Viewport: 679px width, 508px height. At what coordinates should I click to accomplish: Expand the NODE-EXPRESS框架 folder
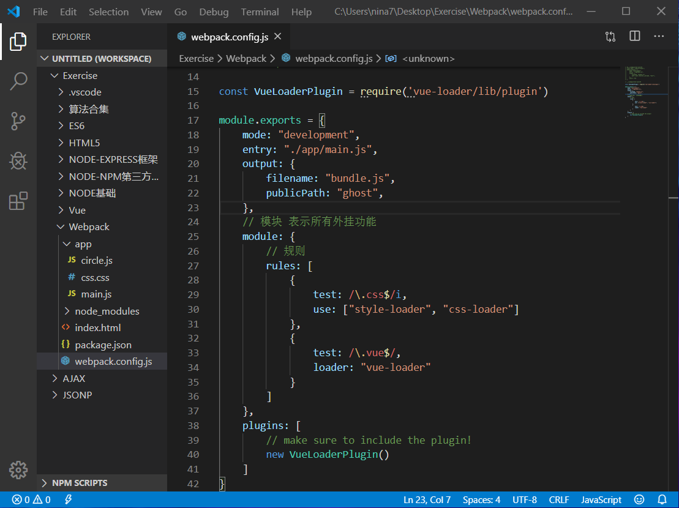pyautogui.click(x=102, y=160)
